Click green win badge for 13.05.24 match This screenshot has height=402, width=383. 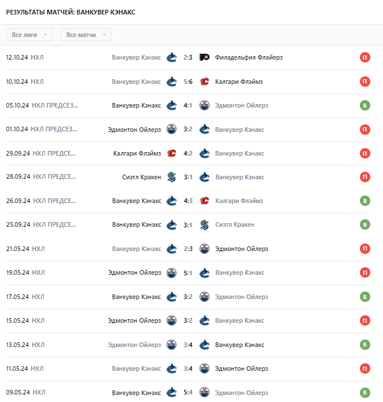365,345
